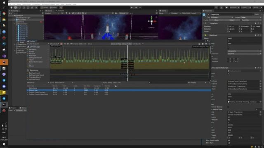Screen dimensions: 264x148
Task: Click Clear button in Profiler
Action: click(90, 44)
